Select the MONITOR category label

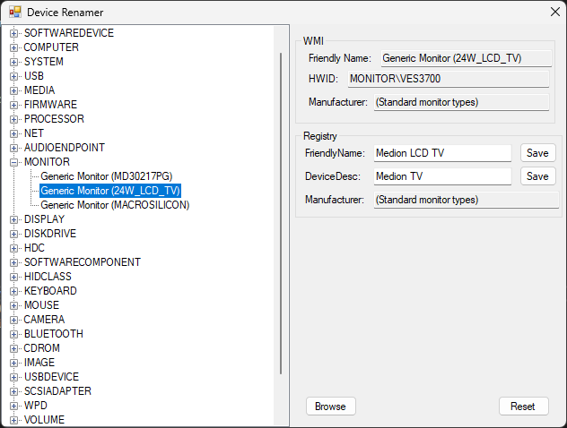tap(47, 162)
